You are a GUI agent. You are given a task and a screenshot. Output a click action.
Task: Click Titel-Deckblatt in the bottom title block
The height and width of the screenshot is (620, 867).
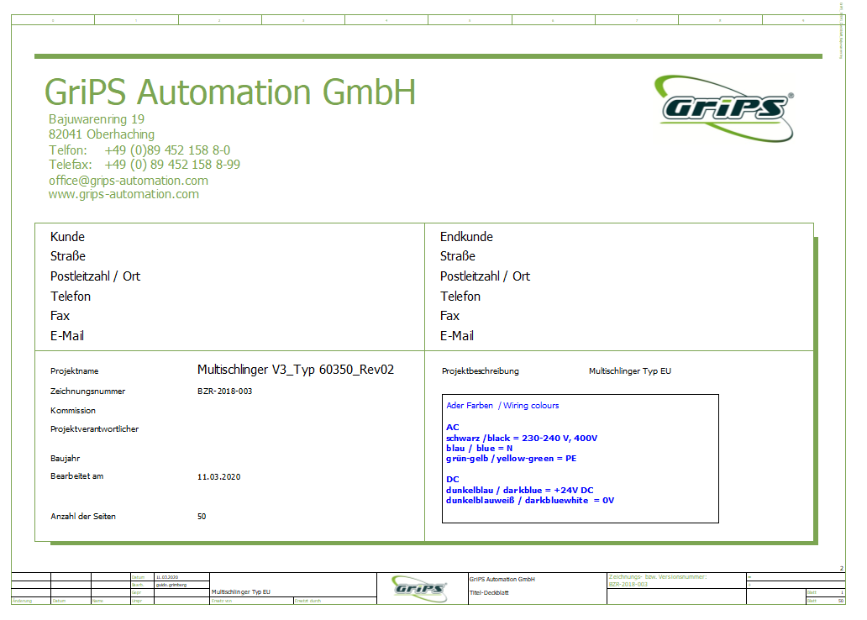491,592
